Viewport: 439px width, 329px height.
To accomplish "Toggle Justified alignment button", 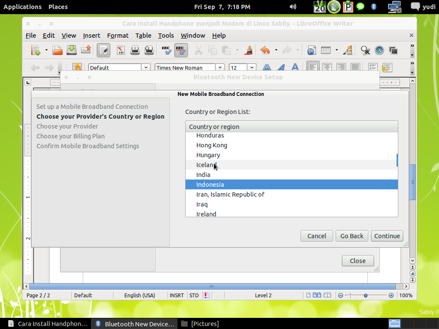I will coord(355,67).
